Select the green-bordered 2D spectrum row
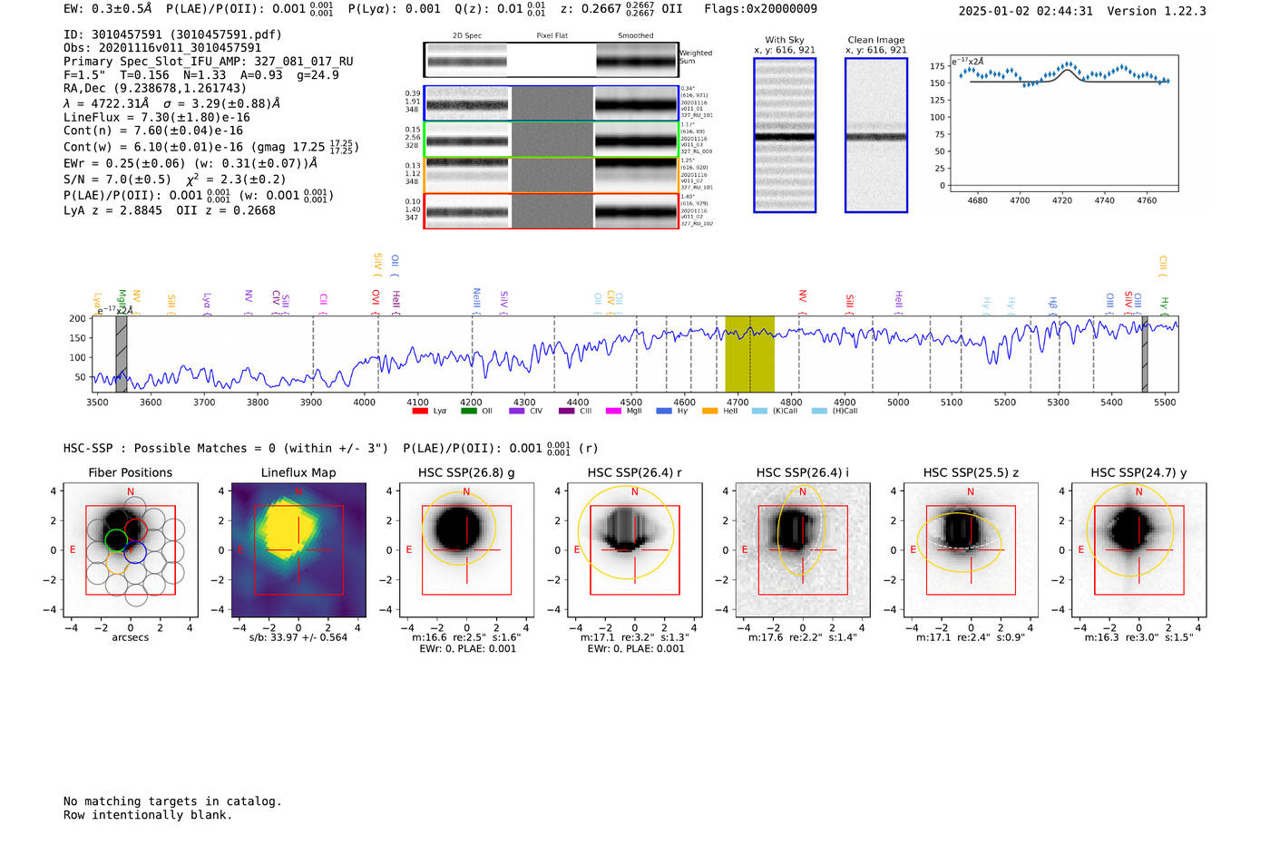Screen dimensions: 1270x864 point(552,140)
